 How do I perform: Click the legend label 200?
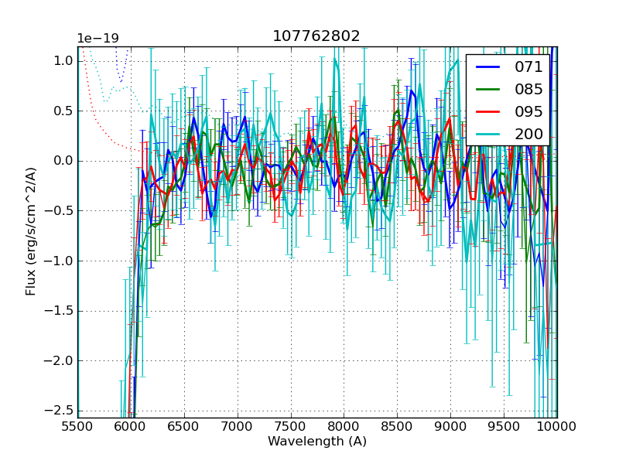click(528, 134)
